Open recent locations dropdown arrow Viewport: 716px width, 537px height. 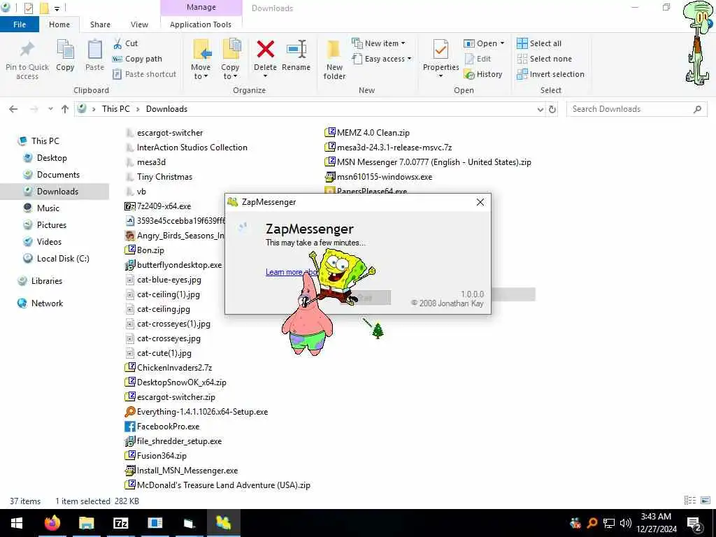pyautogui.click(x=50, y=109)
